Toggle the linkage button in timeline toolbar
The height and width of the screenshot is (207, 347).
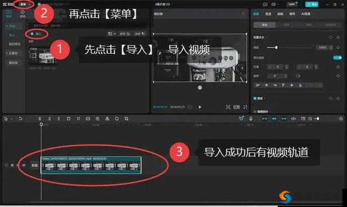(284, 118)
